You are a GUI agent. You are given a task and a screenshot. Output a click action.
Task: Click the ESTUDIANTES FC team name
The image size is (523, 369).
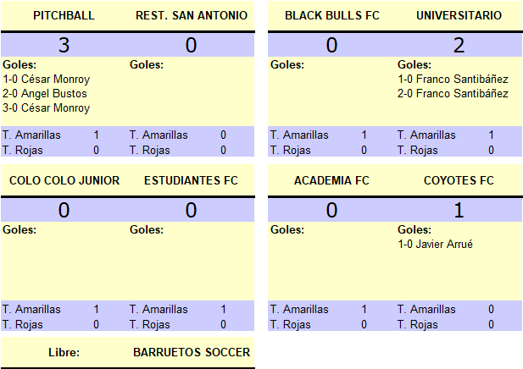[x=191, y=180]
